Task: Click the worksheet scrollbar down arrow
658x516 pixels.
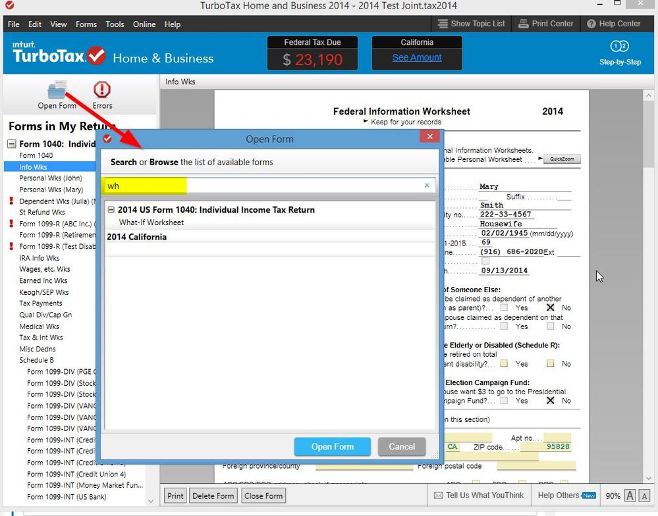Action: click(x=648, y=478)
